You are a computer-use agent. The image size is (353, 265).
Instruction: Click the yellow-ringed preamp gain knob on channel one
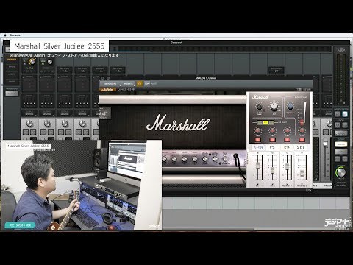32,61
